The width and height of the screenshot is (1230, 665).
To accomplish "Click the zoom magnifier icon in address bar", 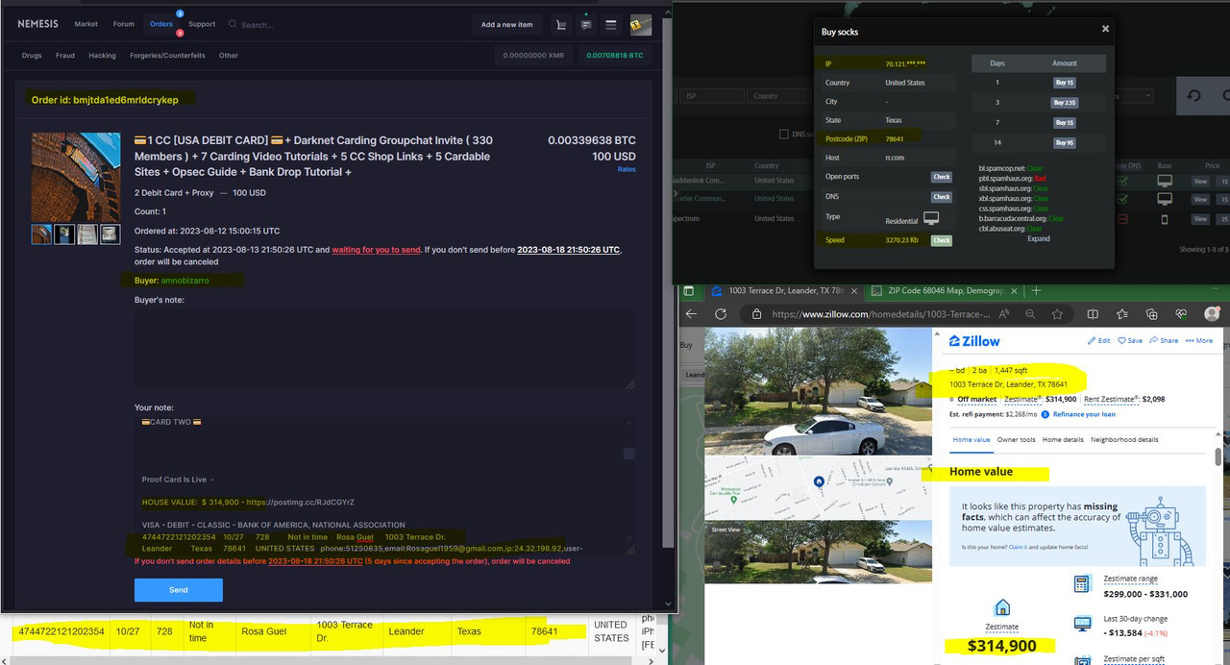I will (x=1029, y=314).
